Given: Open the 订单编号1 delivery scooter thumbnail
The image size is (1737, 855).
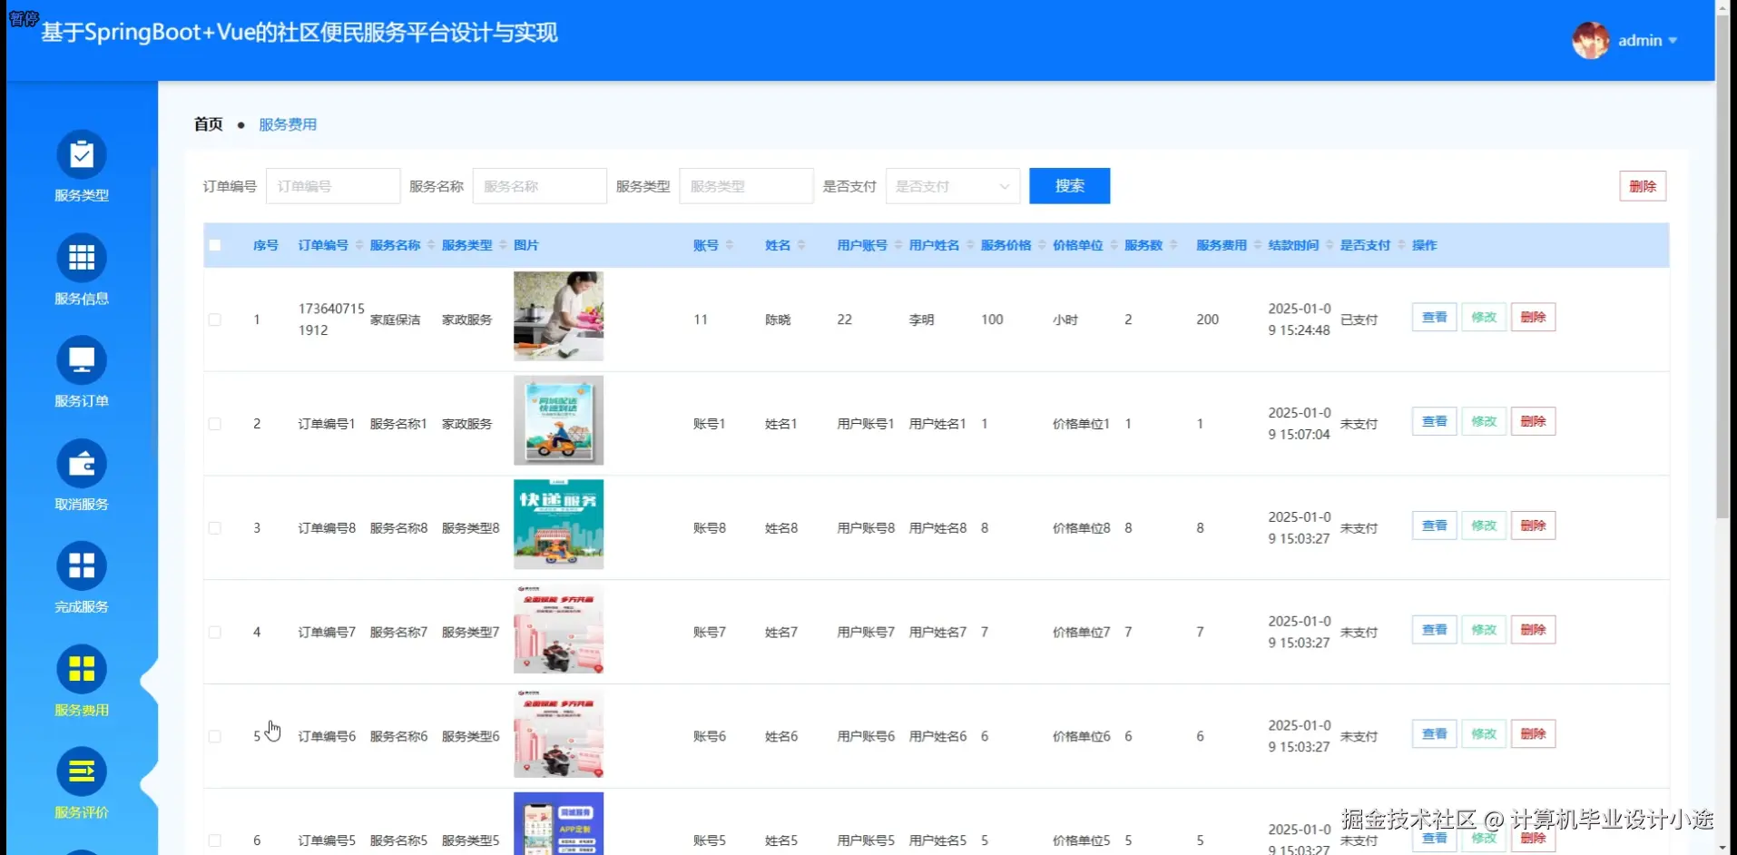Looking at the screenshot, I should click(558, 420).
